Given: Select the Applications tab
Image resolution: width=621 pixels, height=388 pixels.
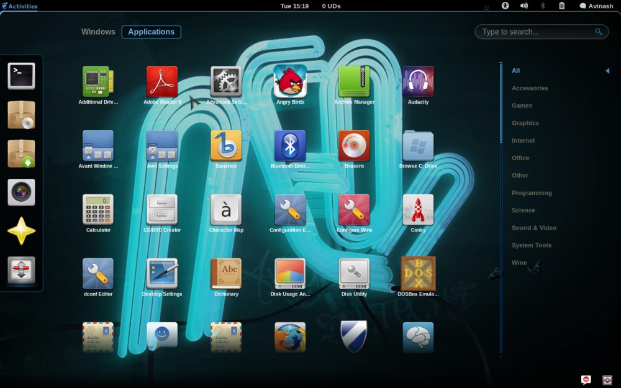Looking at the screenshot, I should (152, 32).
